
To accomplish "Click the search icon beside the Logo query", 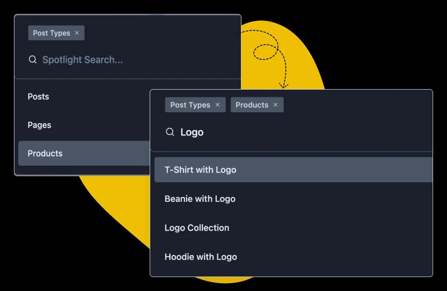I will (170, 132).
